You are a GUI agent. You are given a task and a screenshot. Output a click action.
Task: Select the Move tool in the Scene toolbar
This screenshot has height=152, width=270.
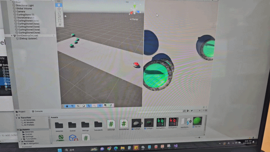click(59, 9)
